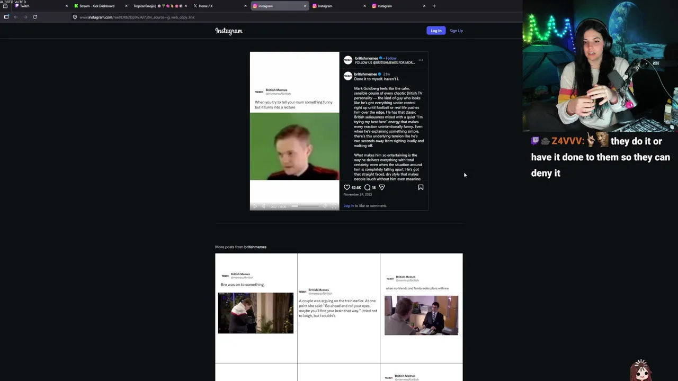This screenshot has height=381, width=678.
Task: Click Z4VVV username in stream chat overlay
Action: (x=567, y=141)
